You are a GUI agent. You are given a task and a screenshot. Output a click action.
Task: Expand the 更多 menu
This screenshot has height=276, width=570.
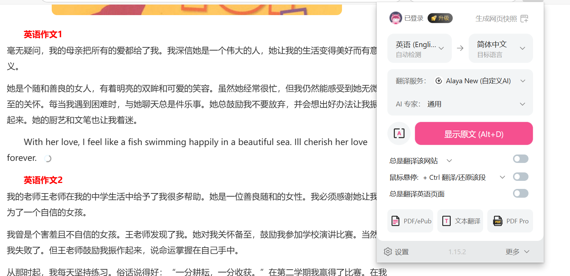(518, 252)
